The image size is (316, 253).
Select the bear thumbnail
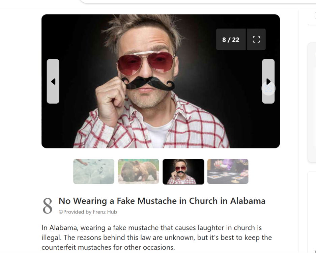click(x=138, y=171)
